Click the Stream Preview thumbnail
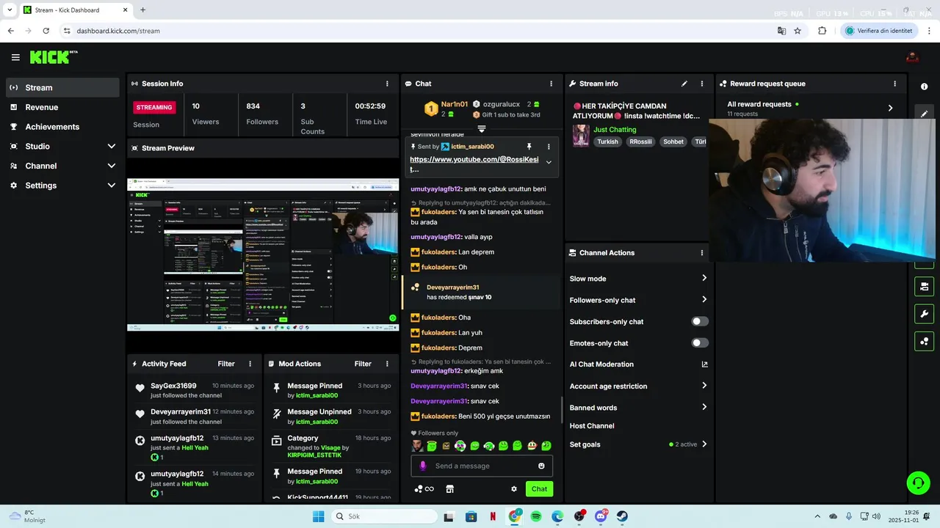The image size is (940, 528). click(263, 254)
